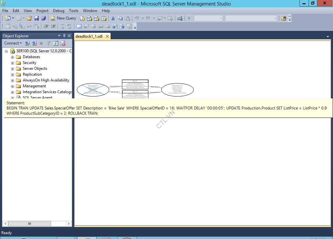Image resolution: width=333 pixels, height=239 pixels.
Task: Open the Tools menu
Action: pos(73,11)
